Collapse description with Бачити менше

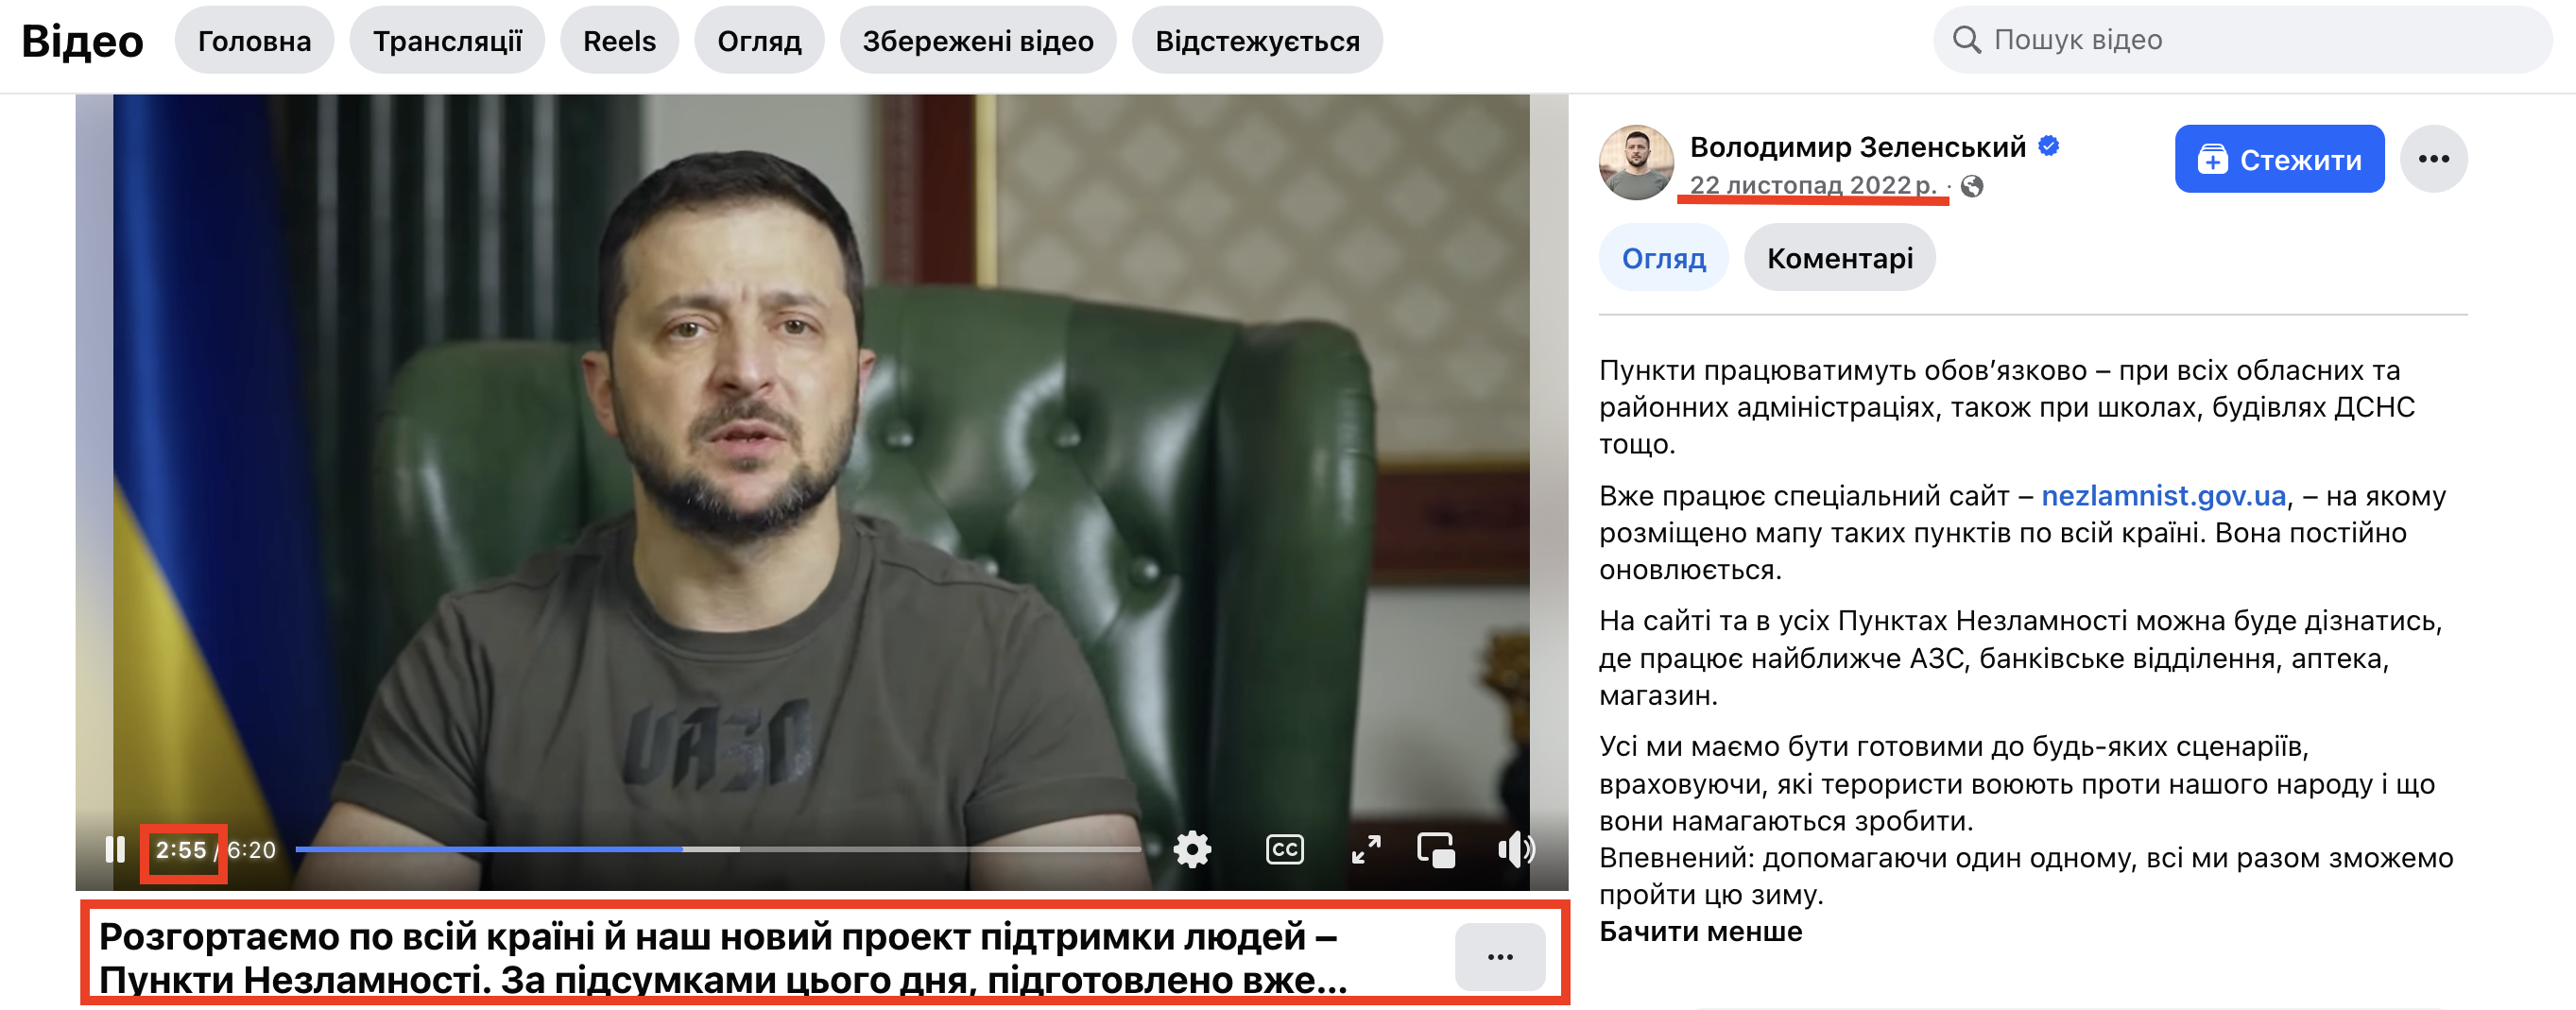(1700, 932)
